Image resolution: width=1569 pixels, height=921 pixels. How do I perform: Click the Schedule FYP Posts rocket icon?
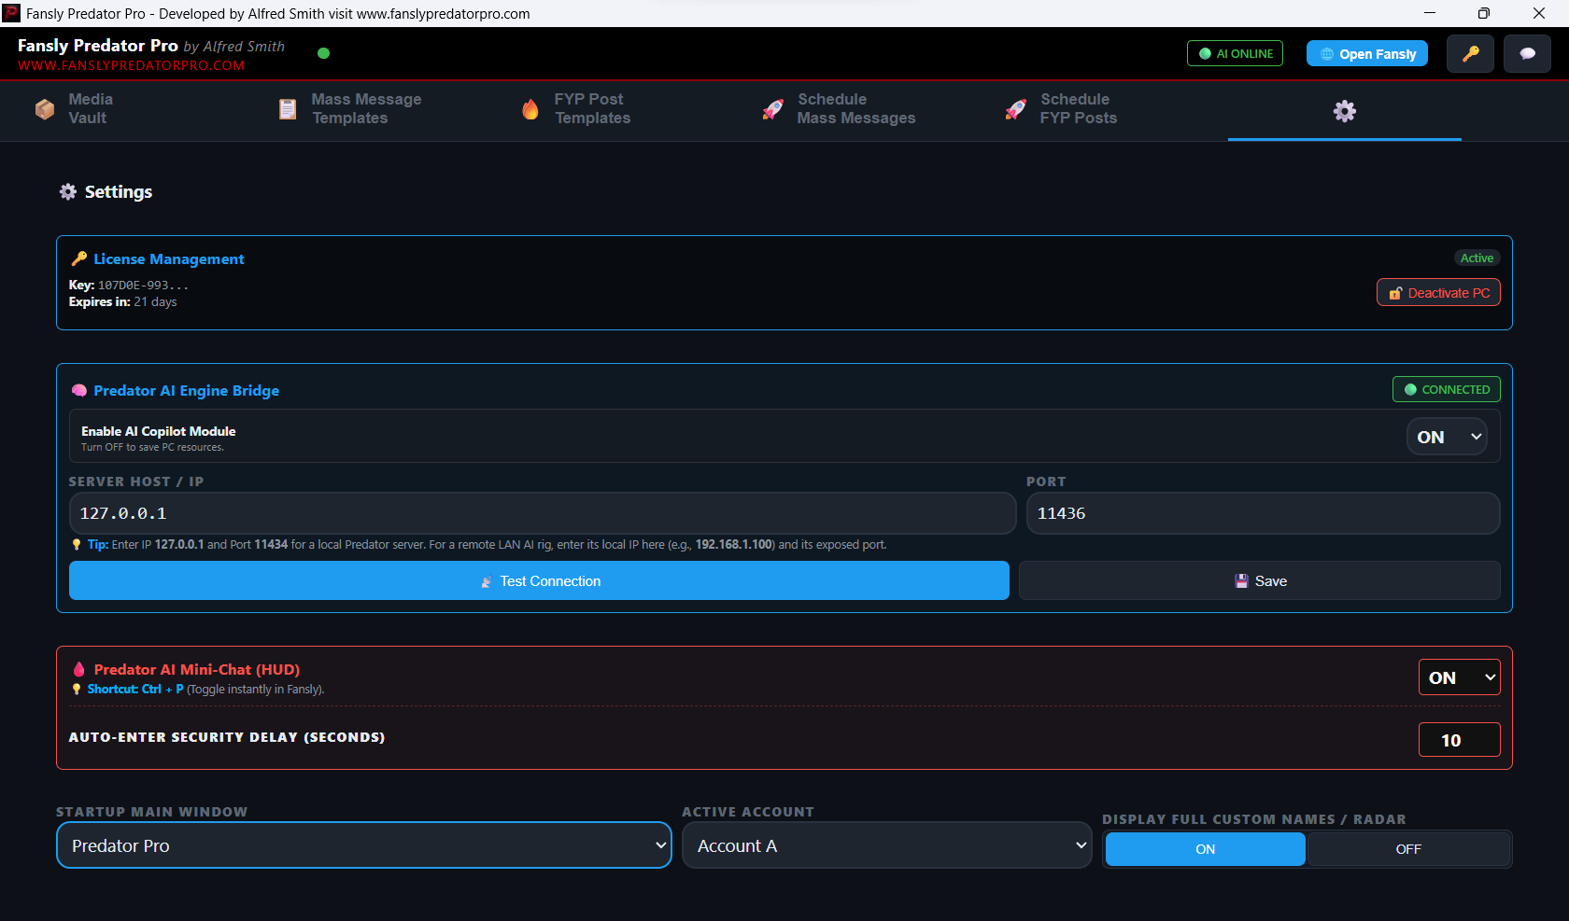tap(1016, 109)
